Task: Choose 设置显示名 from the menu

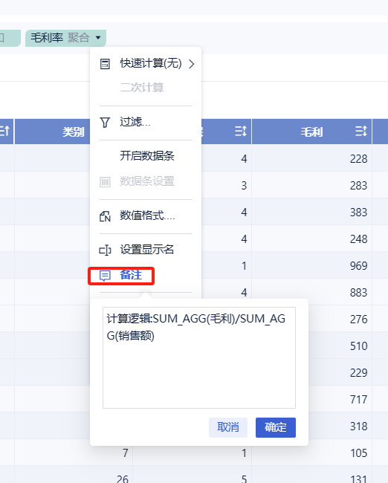Action: [146, 250]
